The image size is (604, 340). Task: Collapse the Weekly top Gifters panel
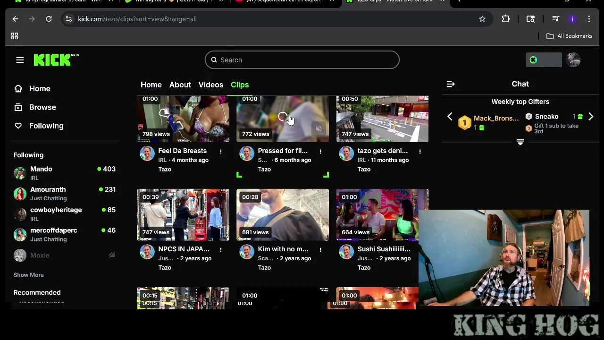point(520,142)
